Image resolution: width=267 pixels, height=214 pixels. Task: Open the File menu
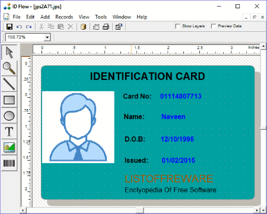click(x=17, y=17)
